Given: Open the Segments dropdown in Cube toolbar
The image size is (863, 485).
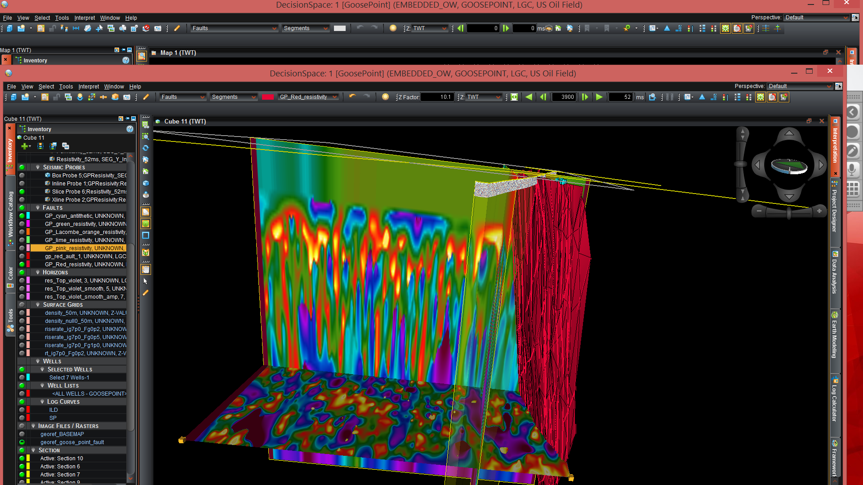Looking at the screenshot, I should [x=234, y=97].
